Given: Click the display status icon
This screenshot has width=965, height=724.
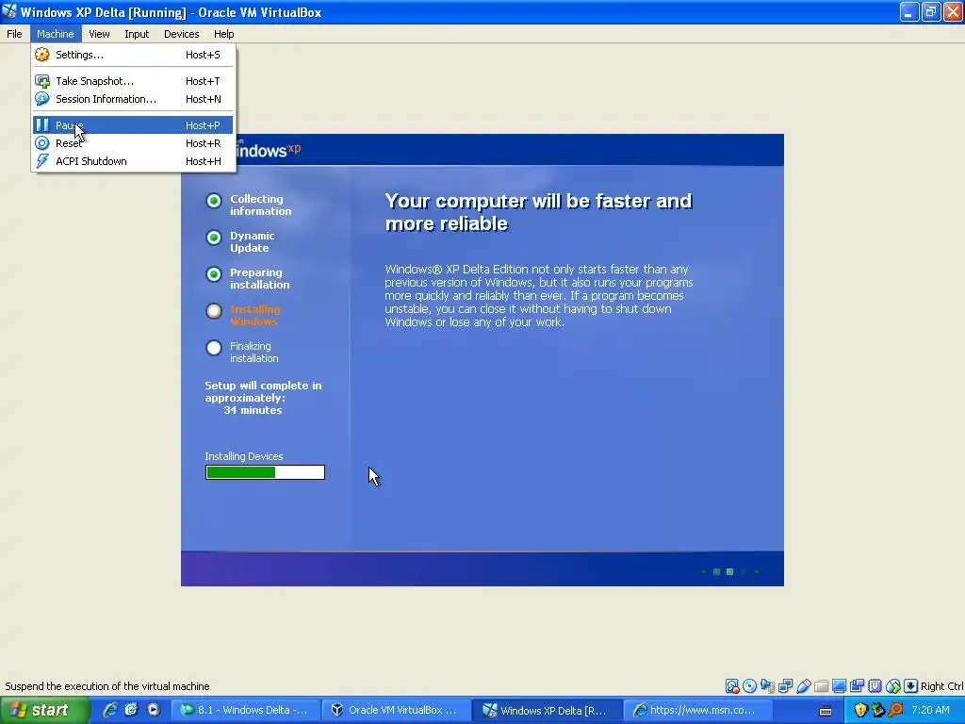Looking at the screenshot, I should 839,686.
